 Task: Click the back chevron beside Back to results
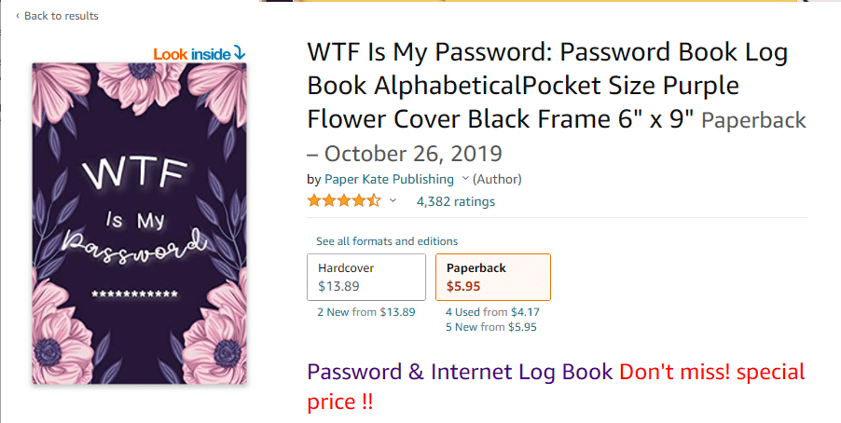(x=17, y=16)
